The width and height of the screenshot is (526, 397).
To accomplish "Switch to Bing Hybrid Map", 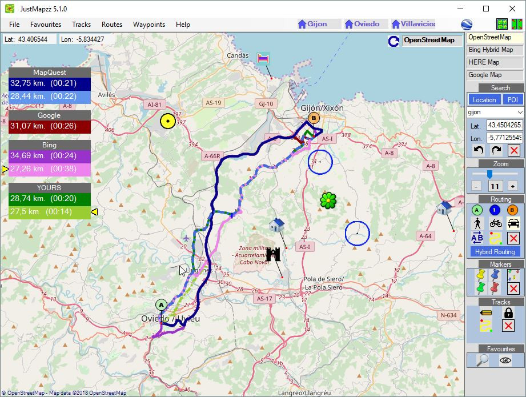I will (x=495, y=50).
